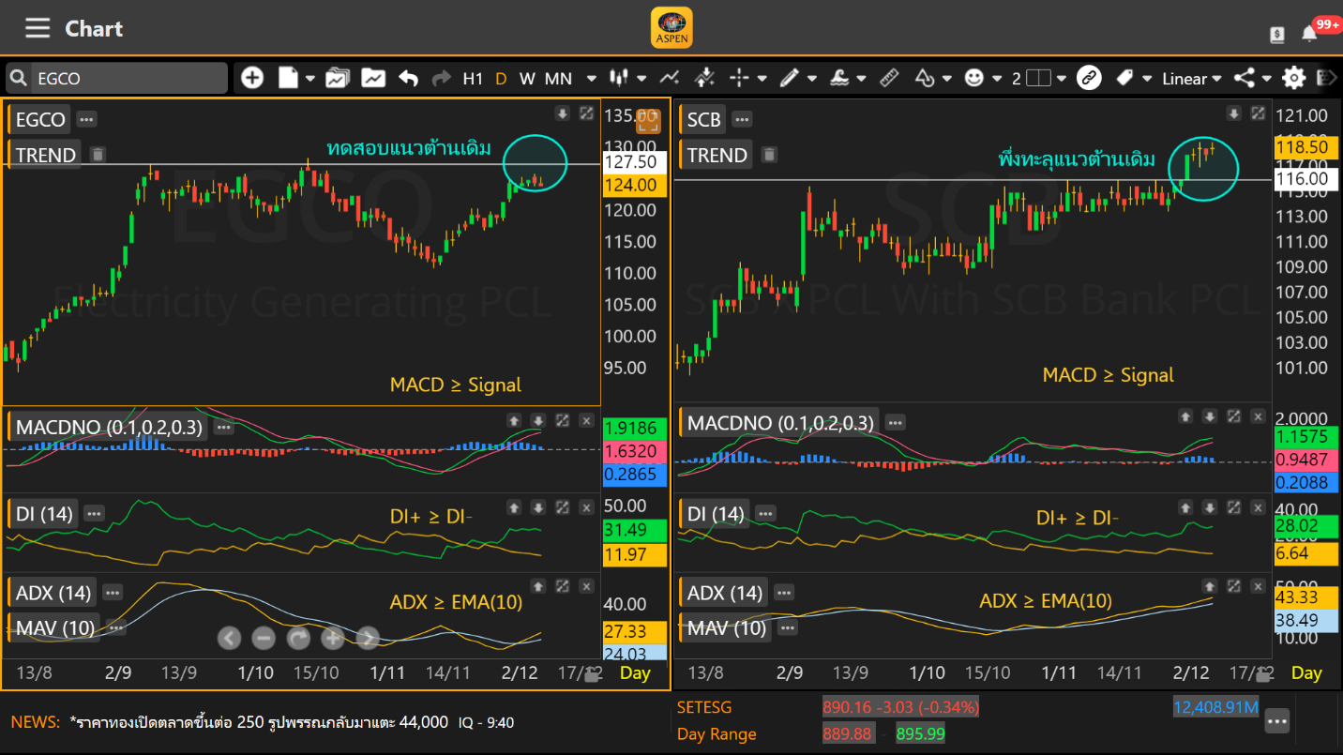Redo the last chart action
The height and width of the screenshot is (755, 1343).
[x=441, y=78]
